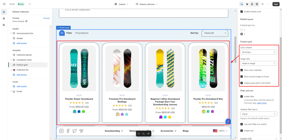The image size is (282, 140).
Task: Click the Change preview link
Action: pos(46,18)
